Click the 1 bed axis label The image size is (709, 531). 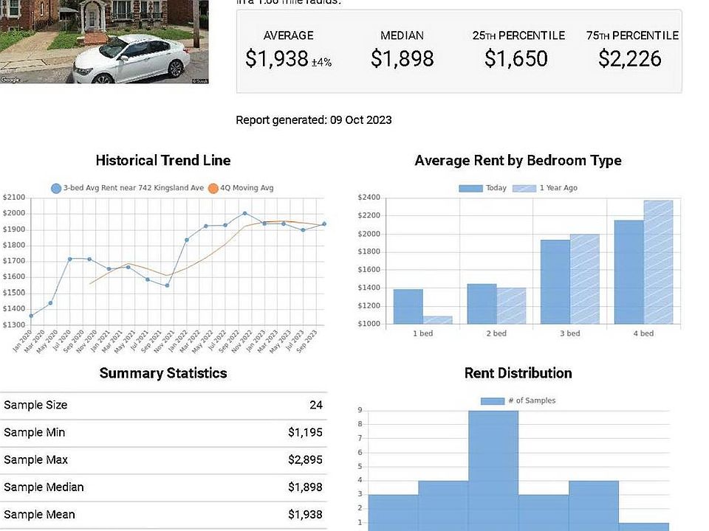(422, 333)
